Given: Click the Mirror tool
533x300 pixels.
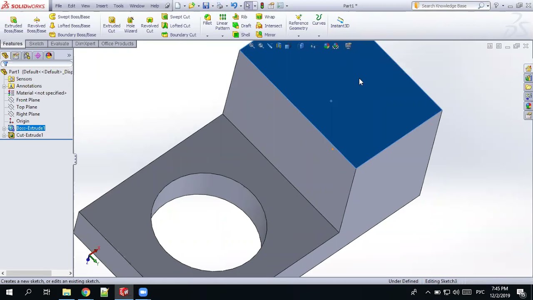Looking at the screenshot, I should [266, 35].
